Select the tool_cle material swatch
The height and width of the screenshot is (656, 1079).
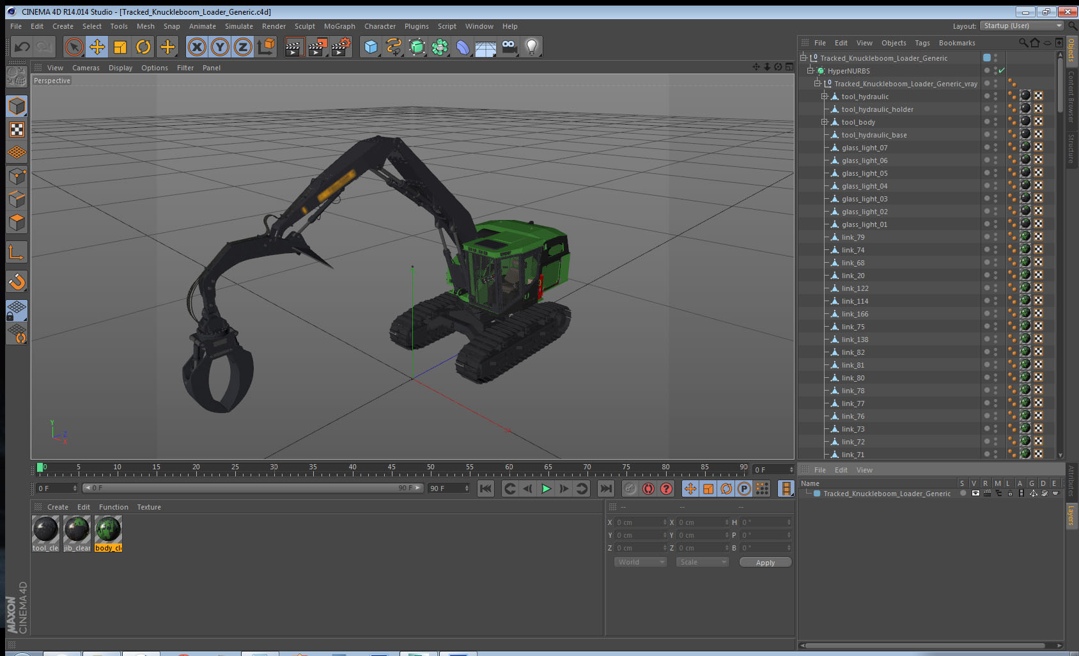45,534
